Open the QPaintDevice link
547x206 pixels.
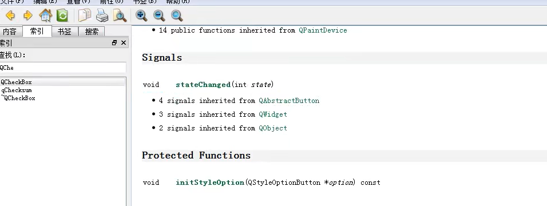point(323,30)
